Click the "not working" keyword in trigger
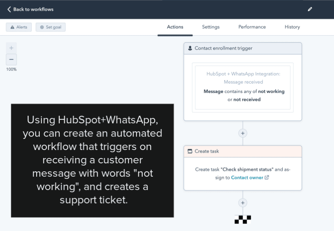The image size is (334, 231). [x=271, y=91]
